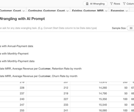Open the AI Wrangling button
The height and width of the screenshot is (112, 134).
click(95, 4)
